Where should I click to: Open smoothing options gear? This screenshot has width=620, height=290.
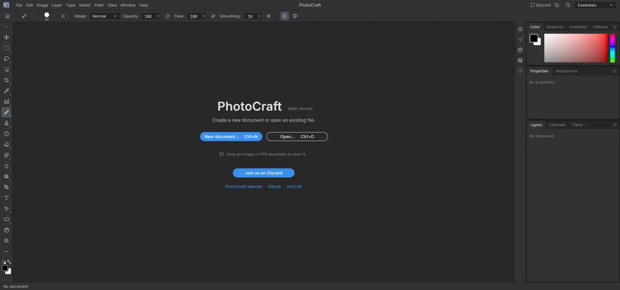[268, 16]
